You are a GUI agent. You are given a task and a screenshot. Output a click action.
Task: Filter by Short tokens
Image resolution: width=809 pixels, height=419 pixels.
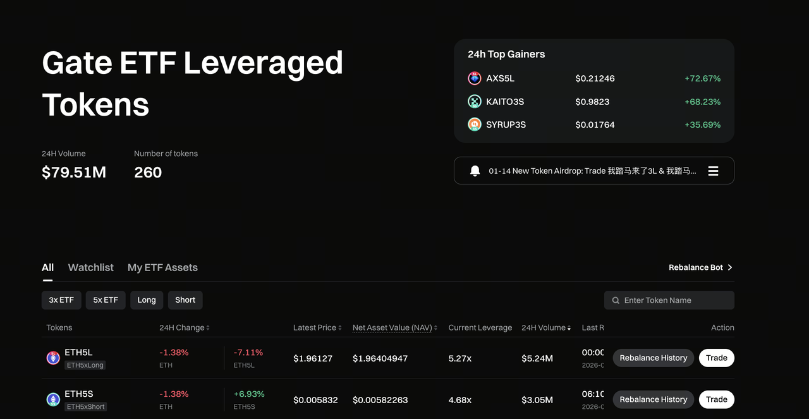185,300
